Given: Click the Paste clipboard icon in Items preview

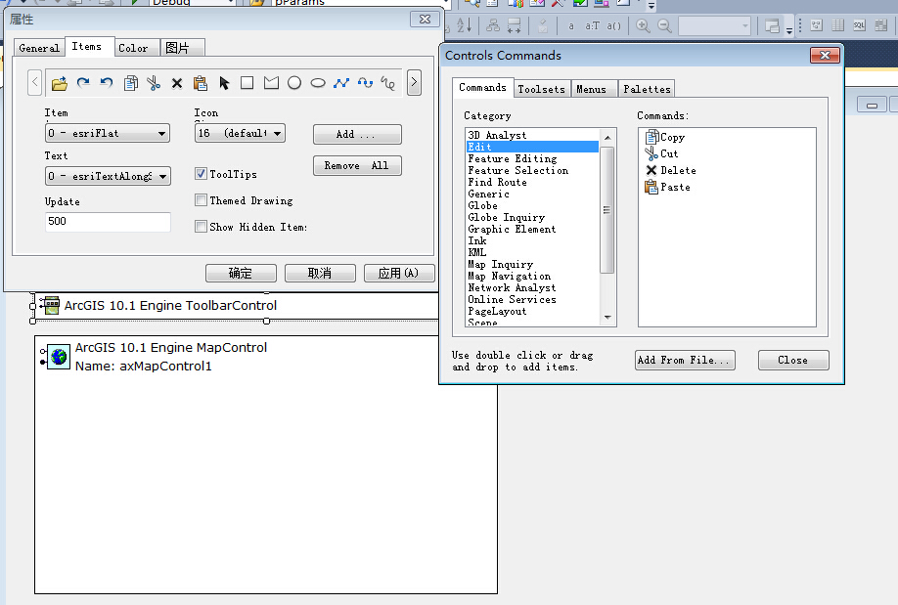Looking at the screenshot, I should click(x=200, y=84).
